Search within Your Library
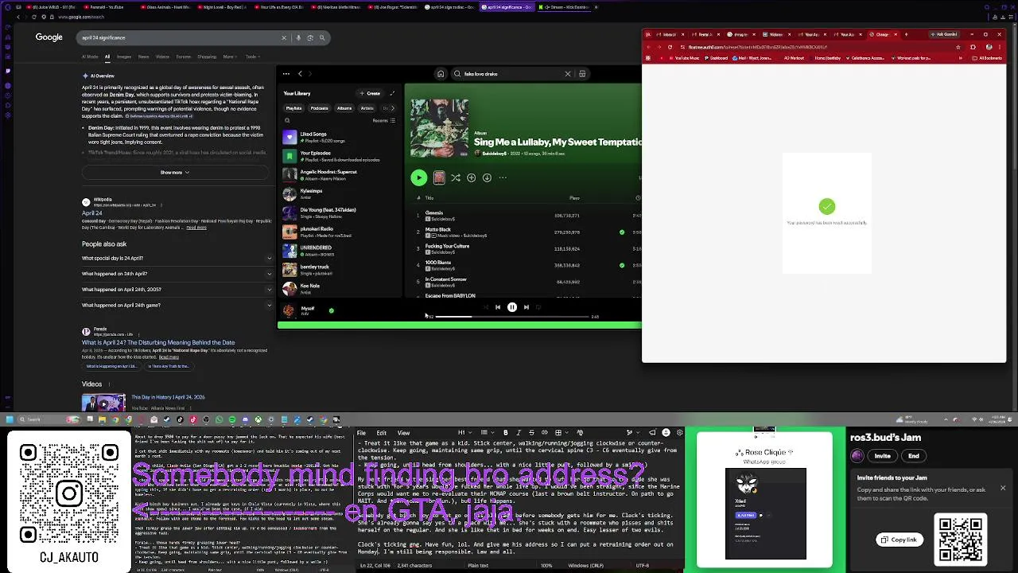The height and width of the screenshot is (573, 1018). tap(287, 121)
